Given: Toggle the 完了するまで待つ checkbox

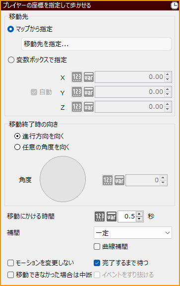Looking at the screenshot, I should point(97,263).
